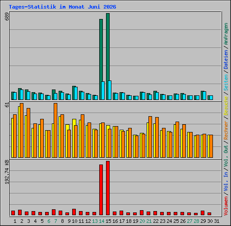
Task: Click day number 24 on the x-axis
Action: (169, 221)
